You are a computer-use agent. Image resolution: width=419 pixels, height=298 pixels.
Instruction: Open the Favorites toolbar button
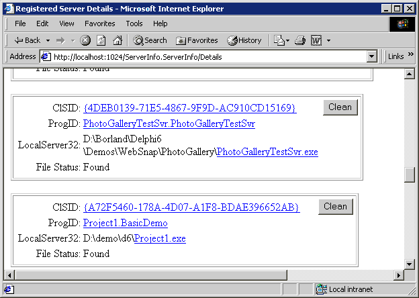pyautogui.click(x=197, y=40)
